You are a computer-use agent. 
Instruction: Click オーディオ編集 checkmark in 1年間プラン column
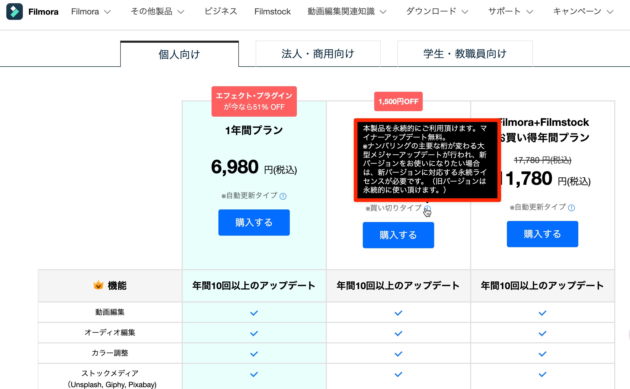[x=254, y=333]
